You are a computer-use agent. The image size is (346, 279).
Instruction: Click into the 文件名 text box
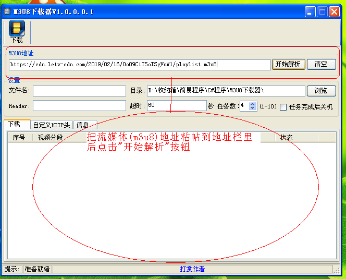coord(79,91)
